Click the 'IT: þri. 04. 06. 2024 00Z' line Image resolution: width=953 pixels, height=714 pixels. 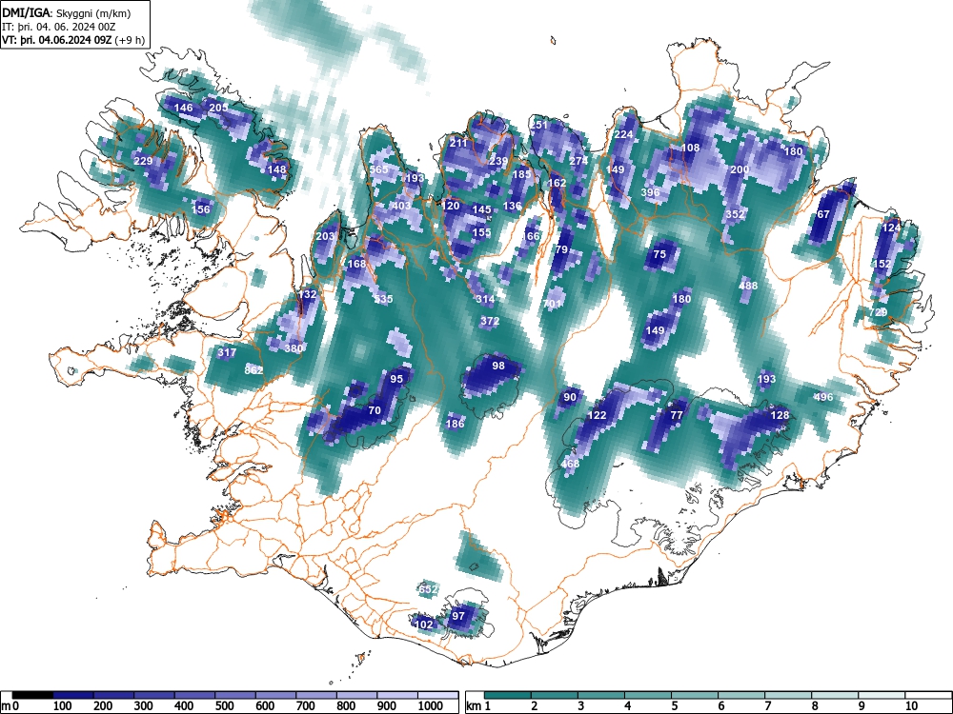click(x=58, y=27)
